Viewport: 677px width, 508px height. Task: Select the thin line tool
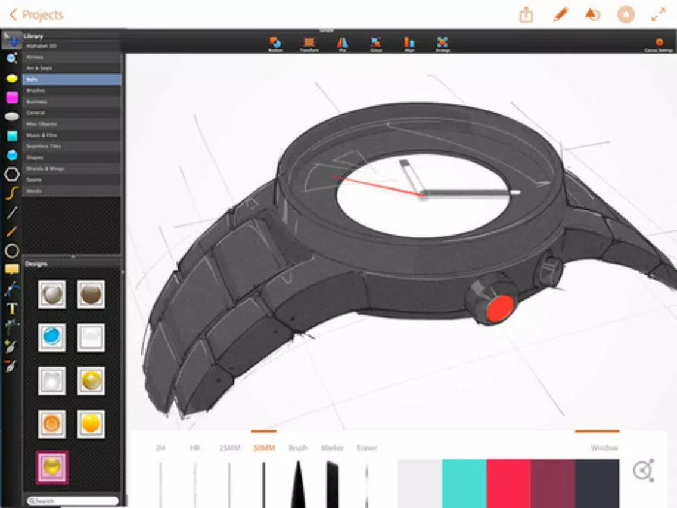(x=12, y=212)
